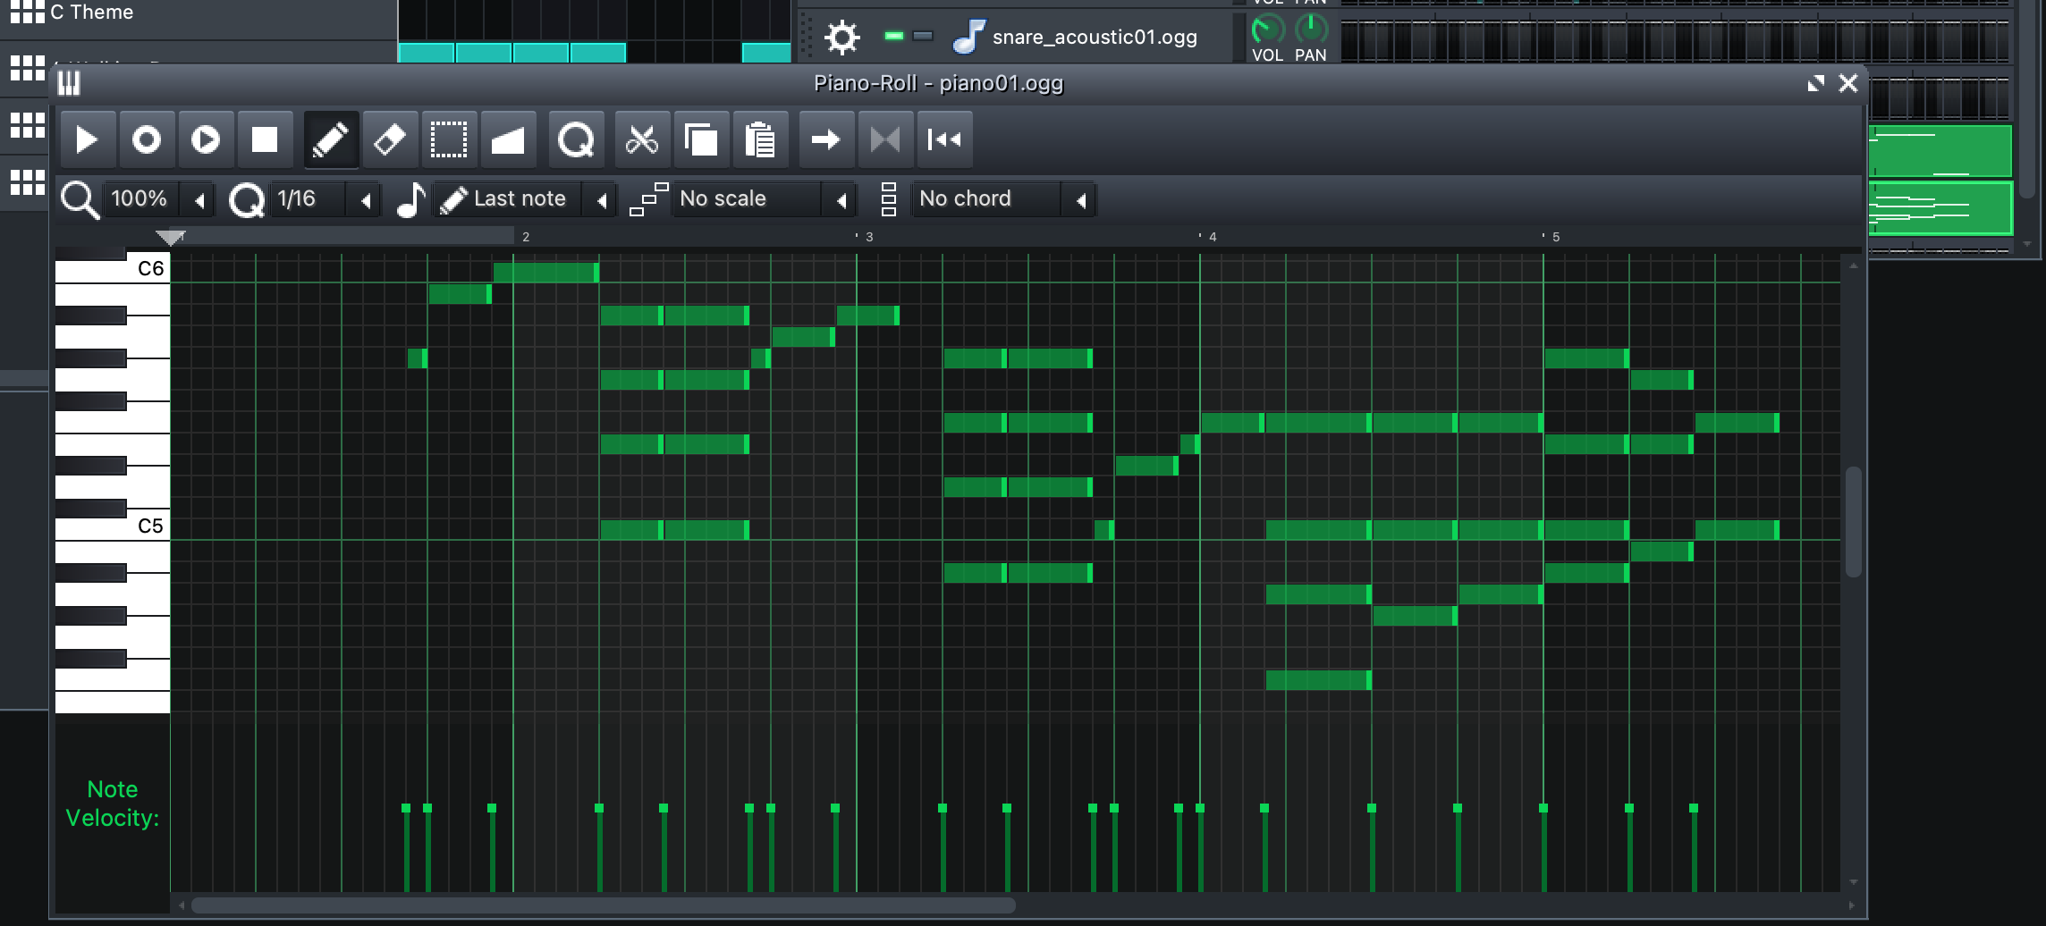Image resolution: width=2046 pixels, height=926 pixels.
Task: Click the snare track PAN knob
Action: [x=1311, y=29]
